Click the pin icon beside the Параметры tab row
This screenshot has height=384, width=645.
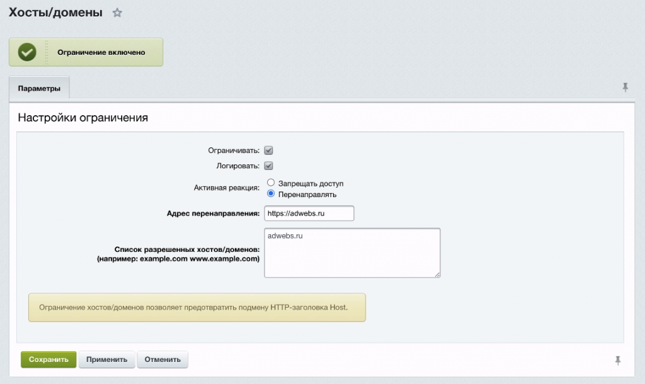625,88
